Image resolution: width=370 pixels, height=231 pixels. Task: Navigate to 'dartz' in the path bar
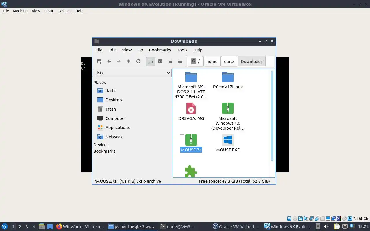click(x=229, y=61)
